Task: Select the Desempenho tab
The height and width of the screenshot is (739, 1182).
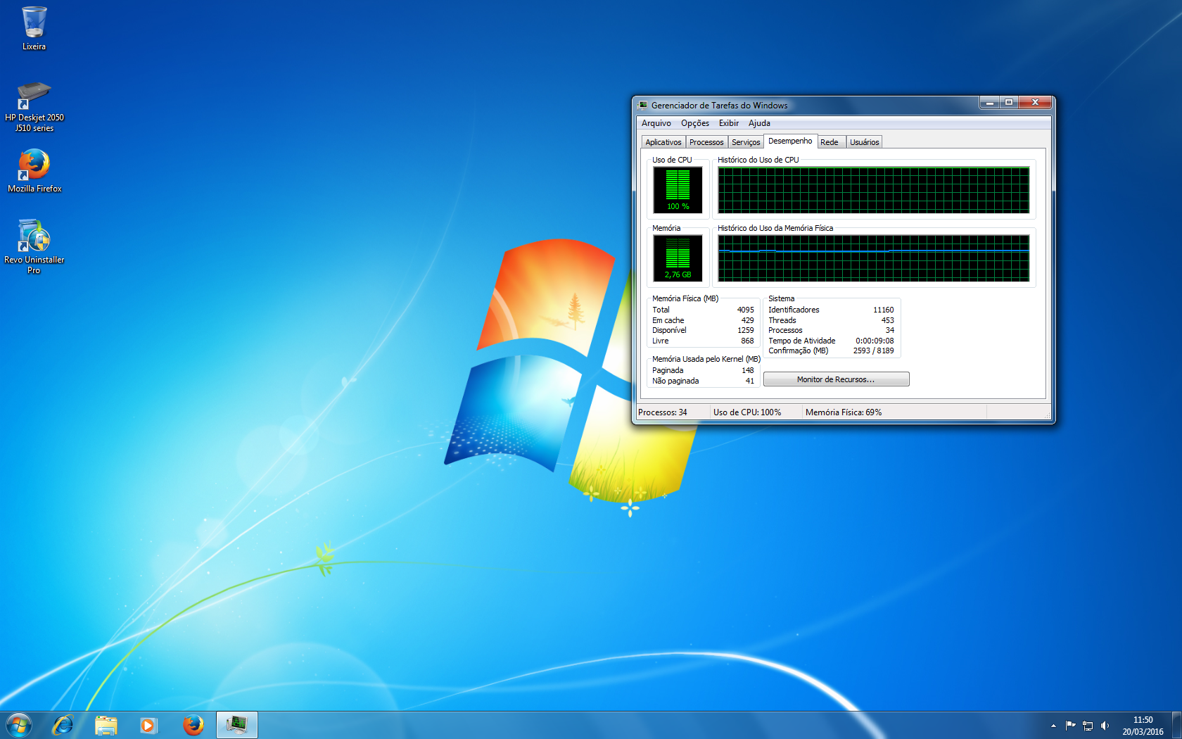Action: coord(790,141)
